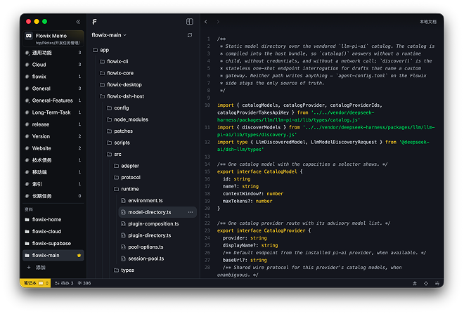Screen dimensions: 464x314
Task: Select the release category
Action: tap(53, 124)
